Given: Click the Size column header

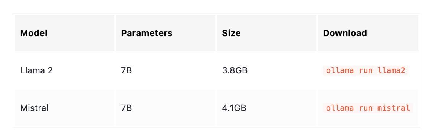Looking at the screenshot, I should coord(231,33).
